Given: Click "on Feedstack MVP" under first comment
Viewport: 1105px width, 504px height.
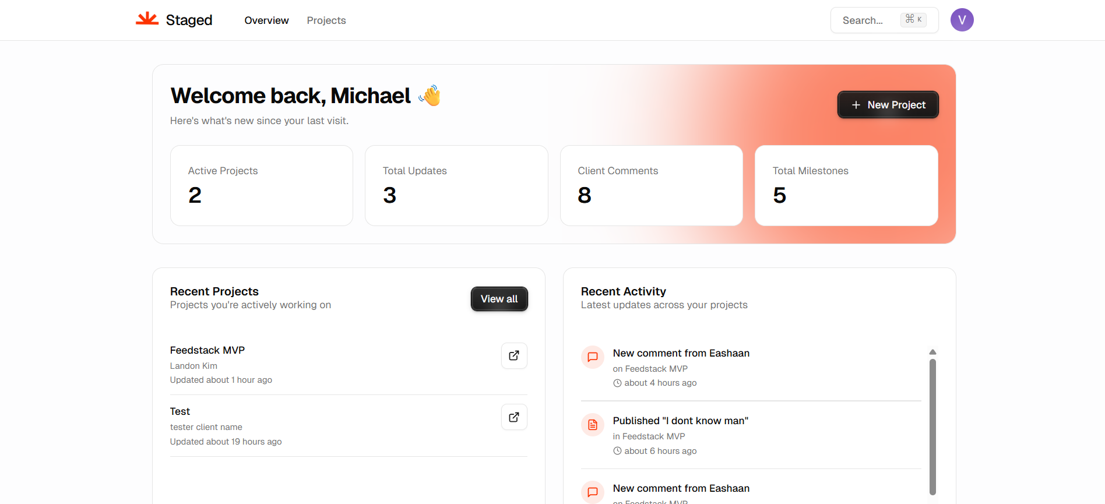Looking at the screenshot, I should 650,369.
